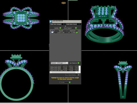Select the White Gold 14K Pd row

[x=64, y=70]
